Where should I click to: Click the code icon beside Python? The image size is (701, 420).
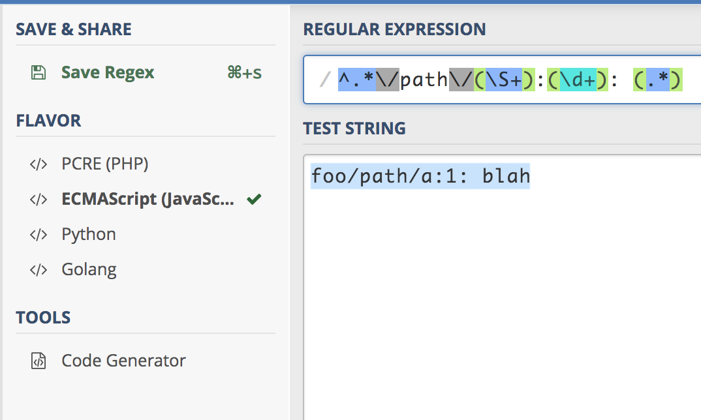39,233
